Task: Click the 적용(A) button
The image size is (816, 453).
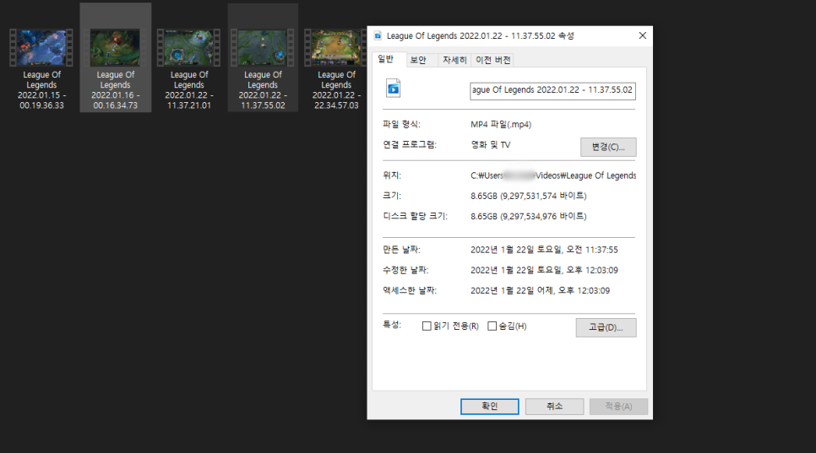Action: 619,407
